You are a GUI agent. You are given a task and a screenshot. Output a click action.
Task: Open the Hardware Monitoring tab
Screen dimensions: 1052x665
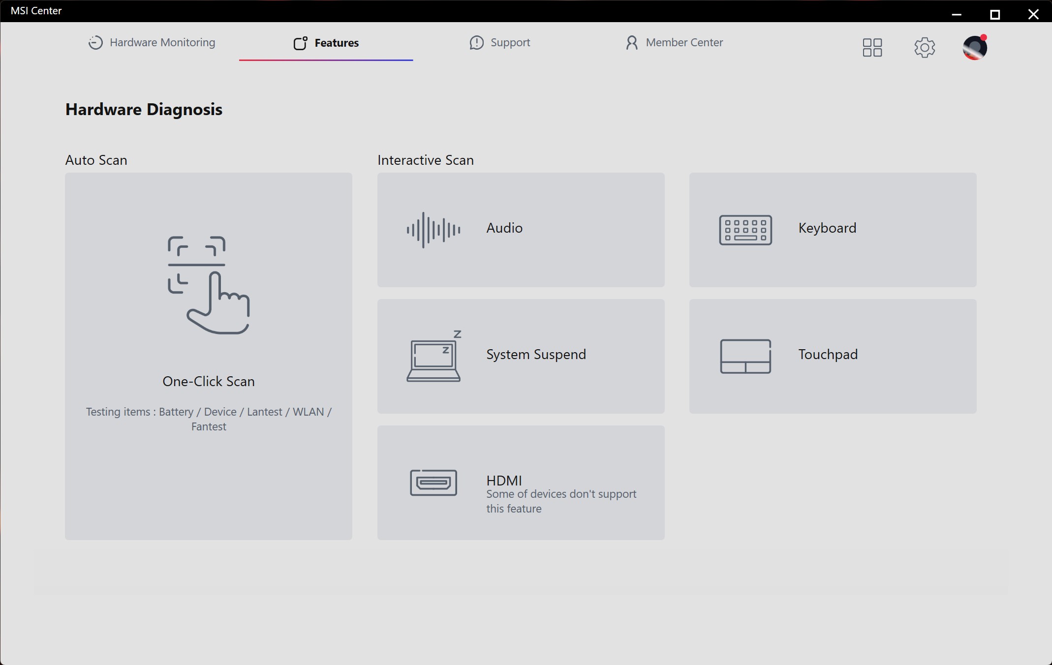[x=152, y=43]
